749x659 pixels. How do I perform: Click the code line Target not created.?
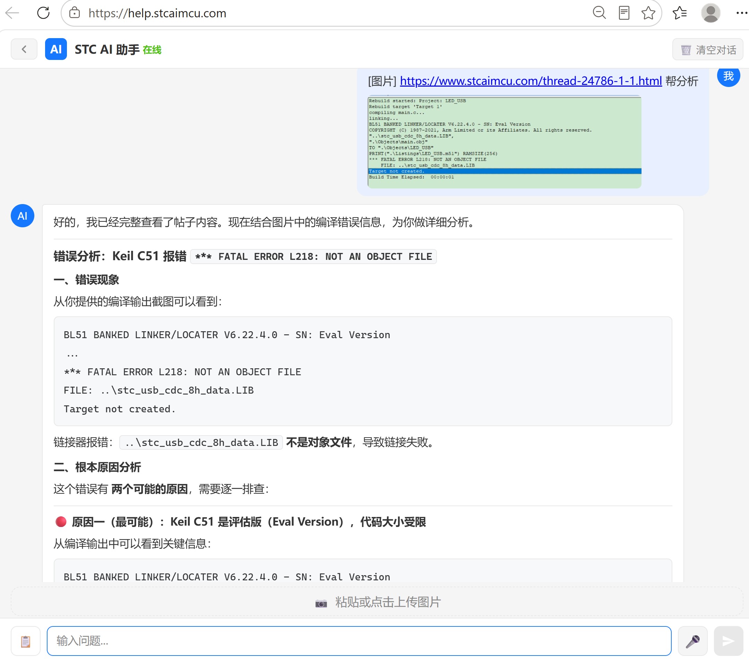click(x=120, y=408)
